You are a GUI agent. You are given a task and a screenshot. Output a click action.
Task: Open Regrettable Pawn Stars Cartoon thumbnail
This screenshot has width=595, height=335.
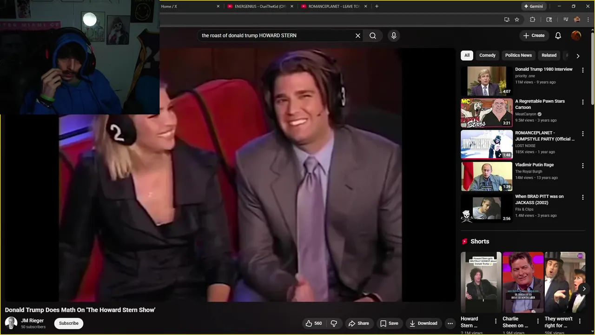tap(487, 113)
